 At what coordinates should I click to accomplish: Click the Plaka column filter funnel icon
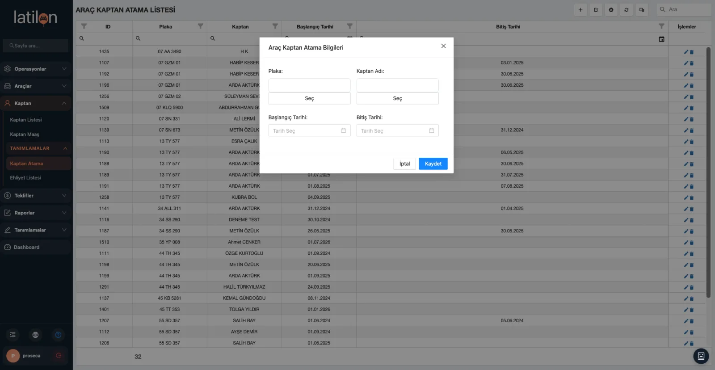pyautogui.click(x=200, y=26)
